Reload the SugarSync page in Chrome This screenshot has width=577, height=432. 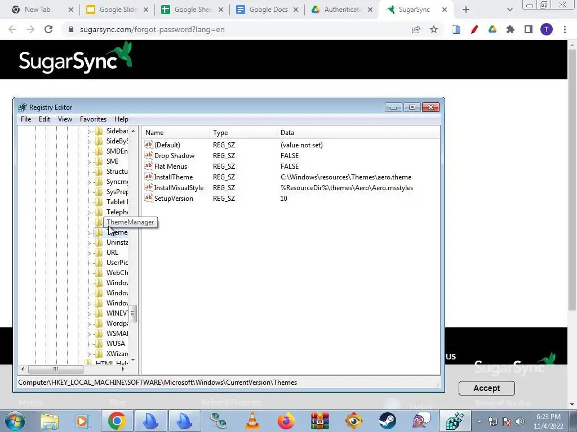48,29
